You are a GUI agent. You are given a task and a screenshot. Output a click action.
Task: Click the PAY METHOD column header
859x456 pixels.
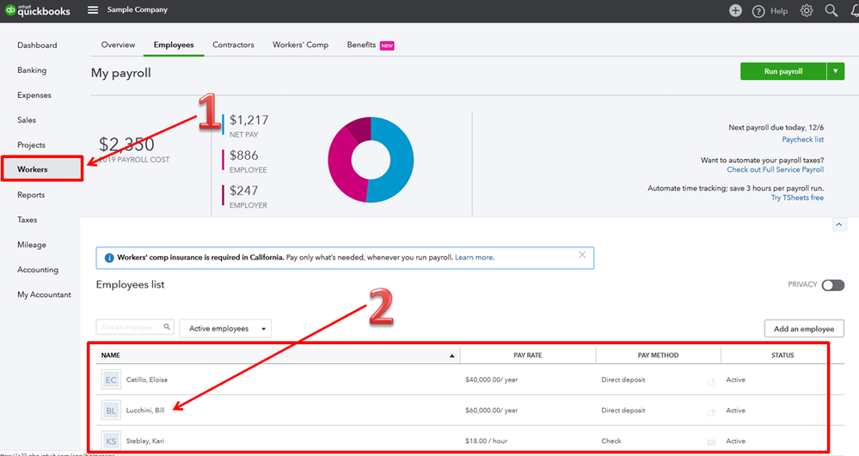point(658,356)
